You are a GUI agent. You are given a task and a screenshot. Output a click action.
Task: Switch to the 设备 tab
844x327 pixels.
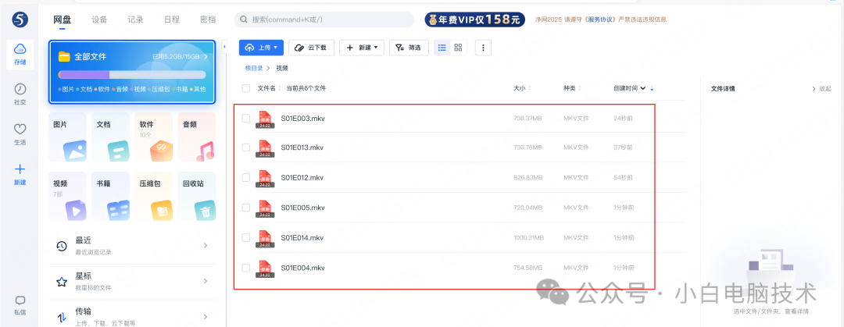pos(99,20)
